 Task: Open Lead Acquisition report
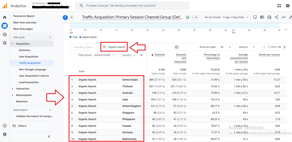29,82
